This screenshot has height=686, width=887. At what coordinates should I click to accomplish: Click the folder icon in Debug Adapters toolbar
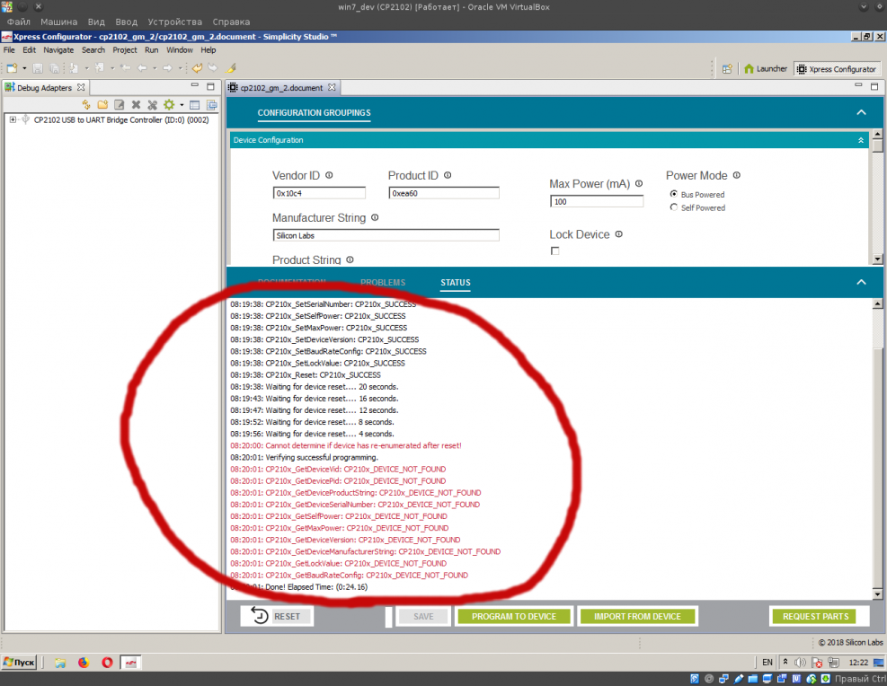coord(103,105)
